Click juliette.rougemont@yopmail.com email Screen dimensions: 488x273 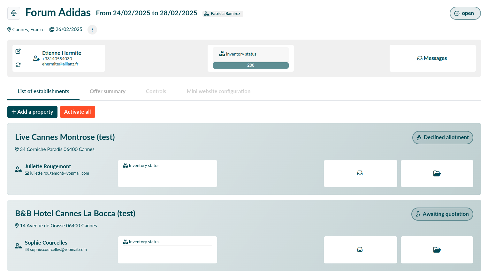coord(59,173)
